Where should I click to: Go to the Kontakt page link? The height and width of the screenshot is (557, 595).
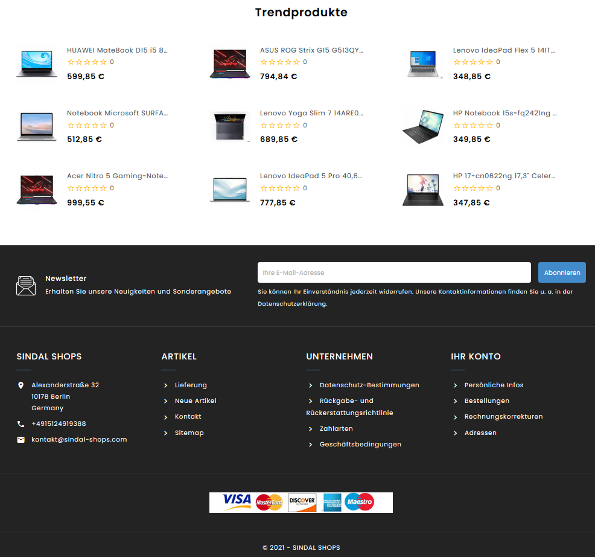coord(188,416)
